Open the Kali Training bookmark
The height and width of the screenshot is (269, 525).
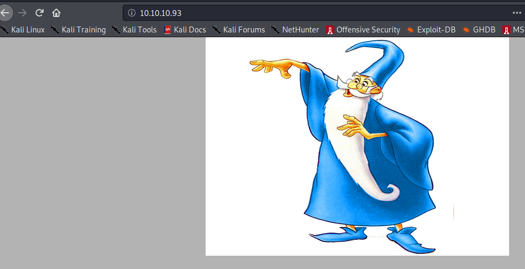coord(78,30)
